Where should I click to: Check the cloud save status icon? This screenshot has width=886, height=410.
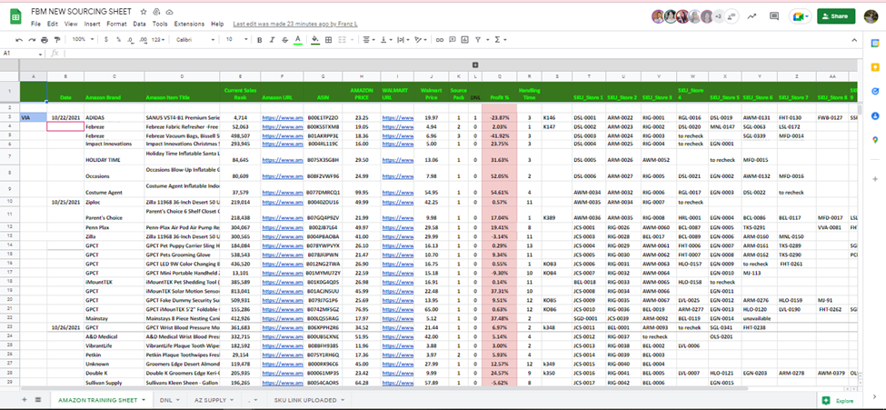(x=170, y=11)
